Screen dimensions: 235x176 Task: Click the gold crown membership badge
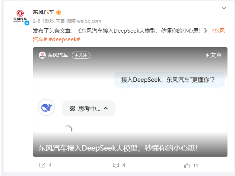[58, 12]
